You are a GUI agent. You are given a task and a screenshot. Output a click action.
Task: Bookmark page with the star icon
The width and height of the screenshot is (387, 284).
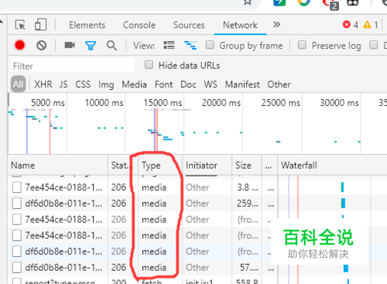[248, 2]
